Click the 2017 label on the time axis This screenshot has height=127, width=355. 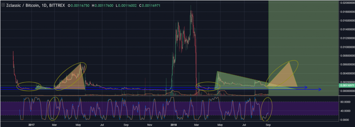32,125
